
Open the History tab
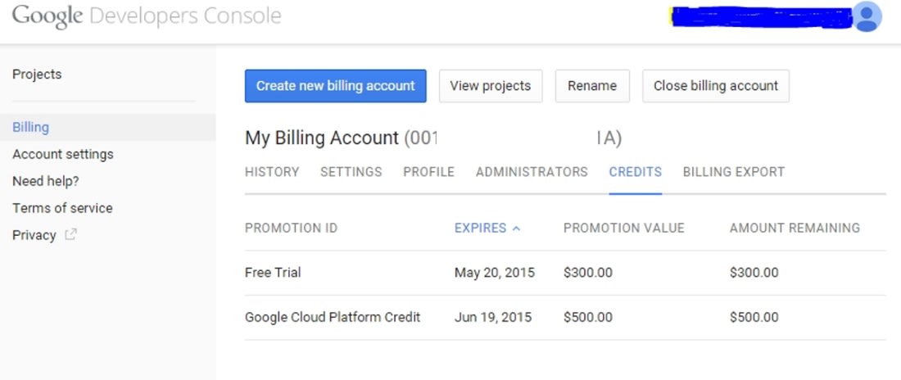(x=272, y=172)
